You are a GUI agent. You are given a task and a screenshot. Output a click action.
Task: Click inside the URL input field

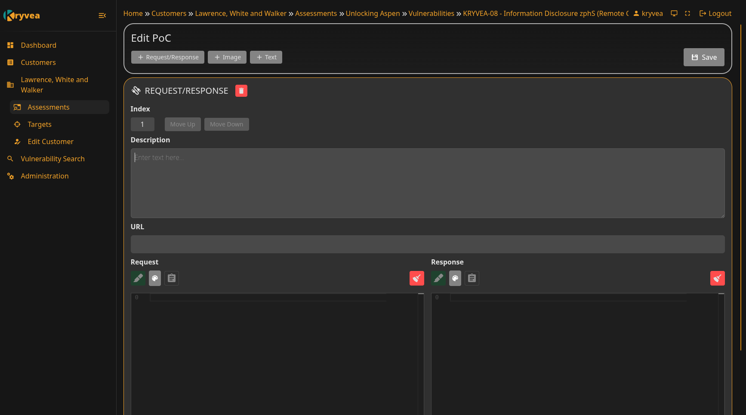[428, 244]
